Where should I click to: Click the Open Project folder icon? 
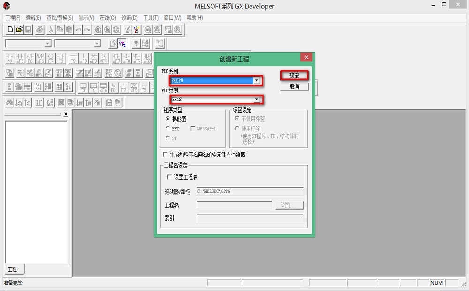click(x=19, y=30)
